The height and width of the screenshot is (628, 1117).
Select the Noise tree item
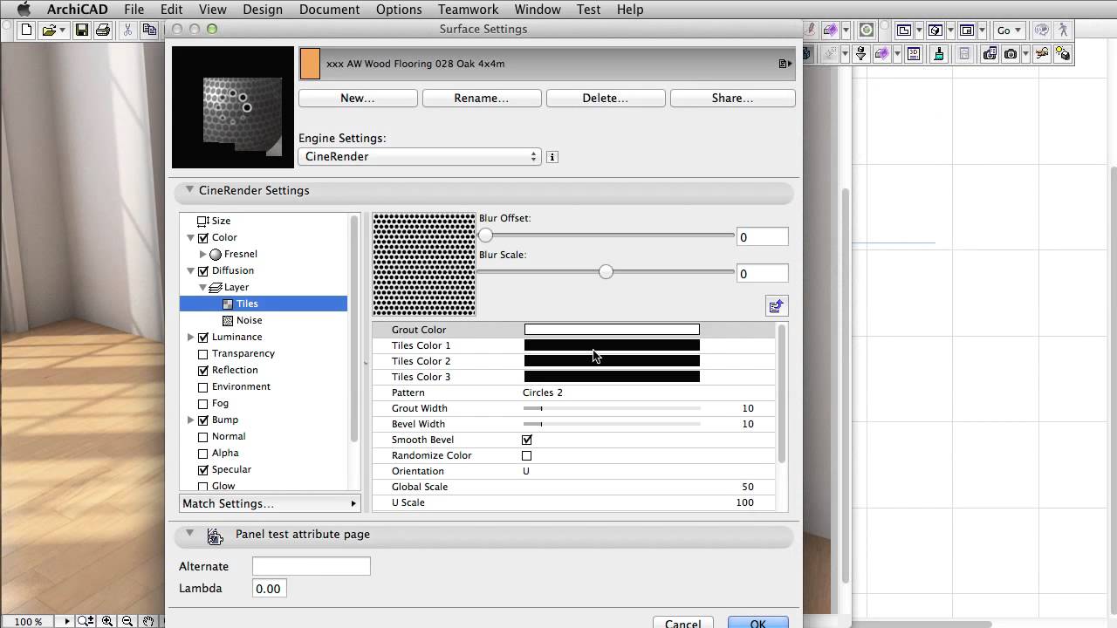[249, 320]
